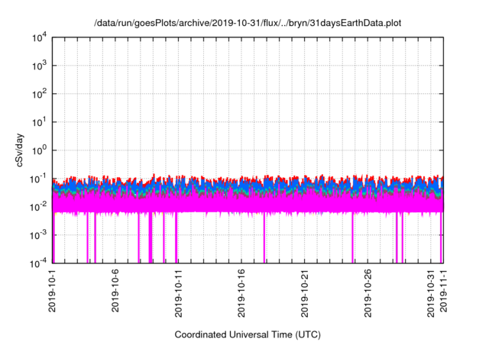
Task: Click the 2019-11-1 date tick label
Action: (443, 290)
